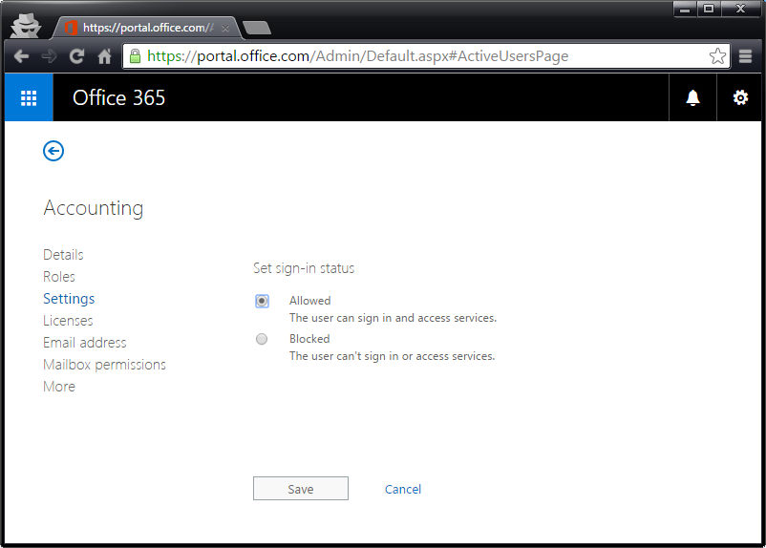Open the More section
Image resolution: width=766 pixels, height=548 pixels.
point(59,387)
